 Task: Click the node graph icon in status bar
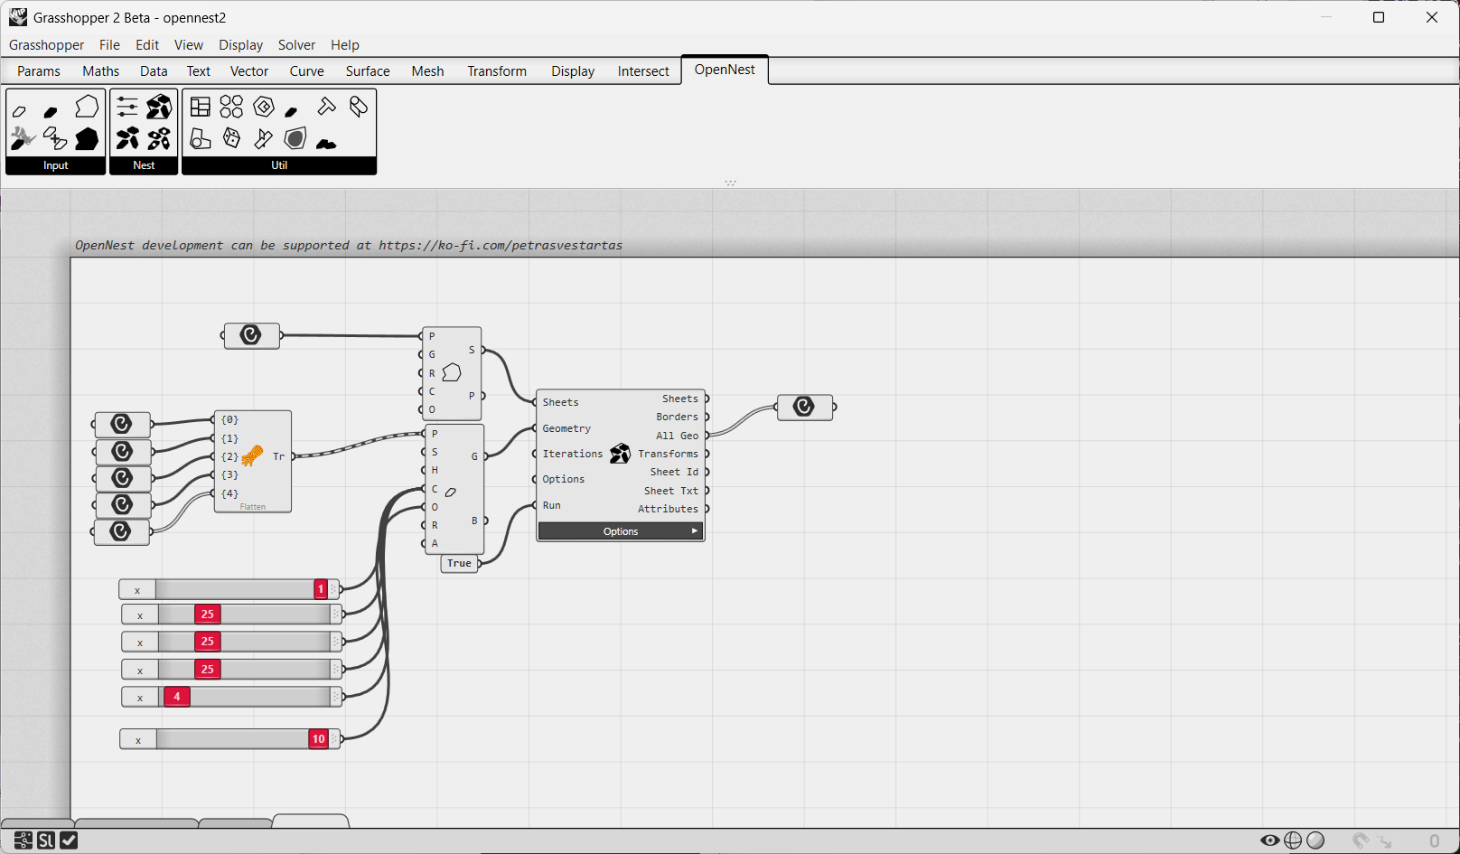[x=23, y=840]
